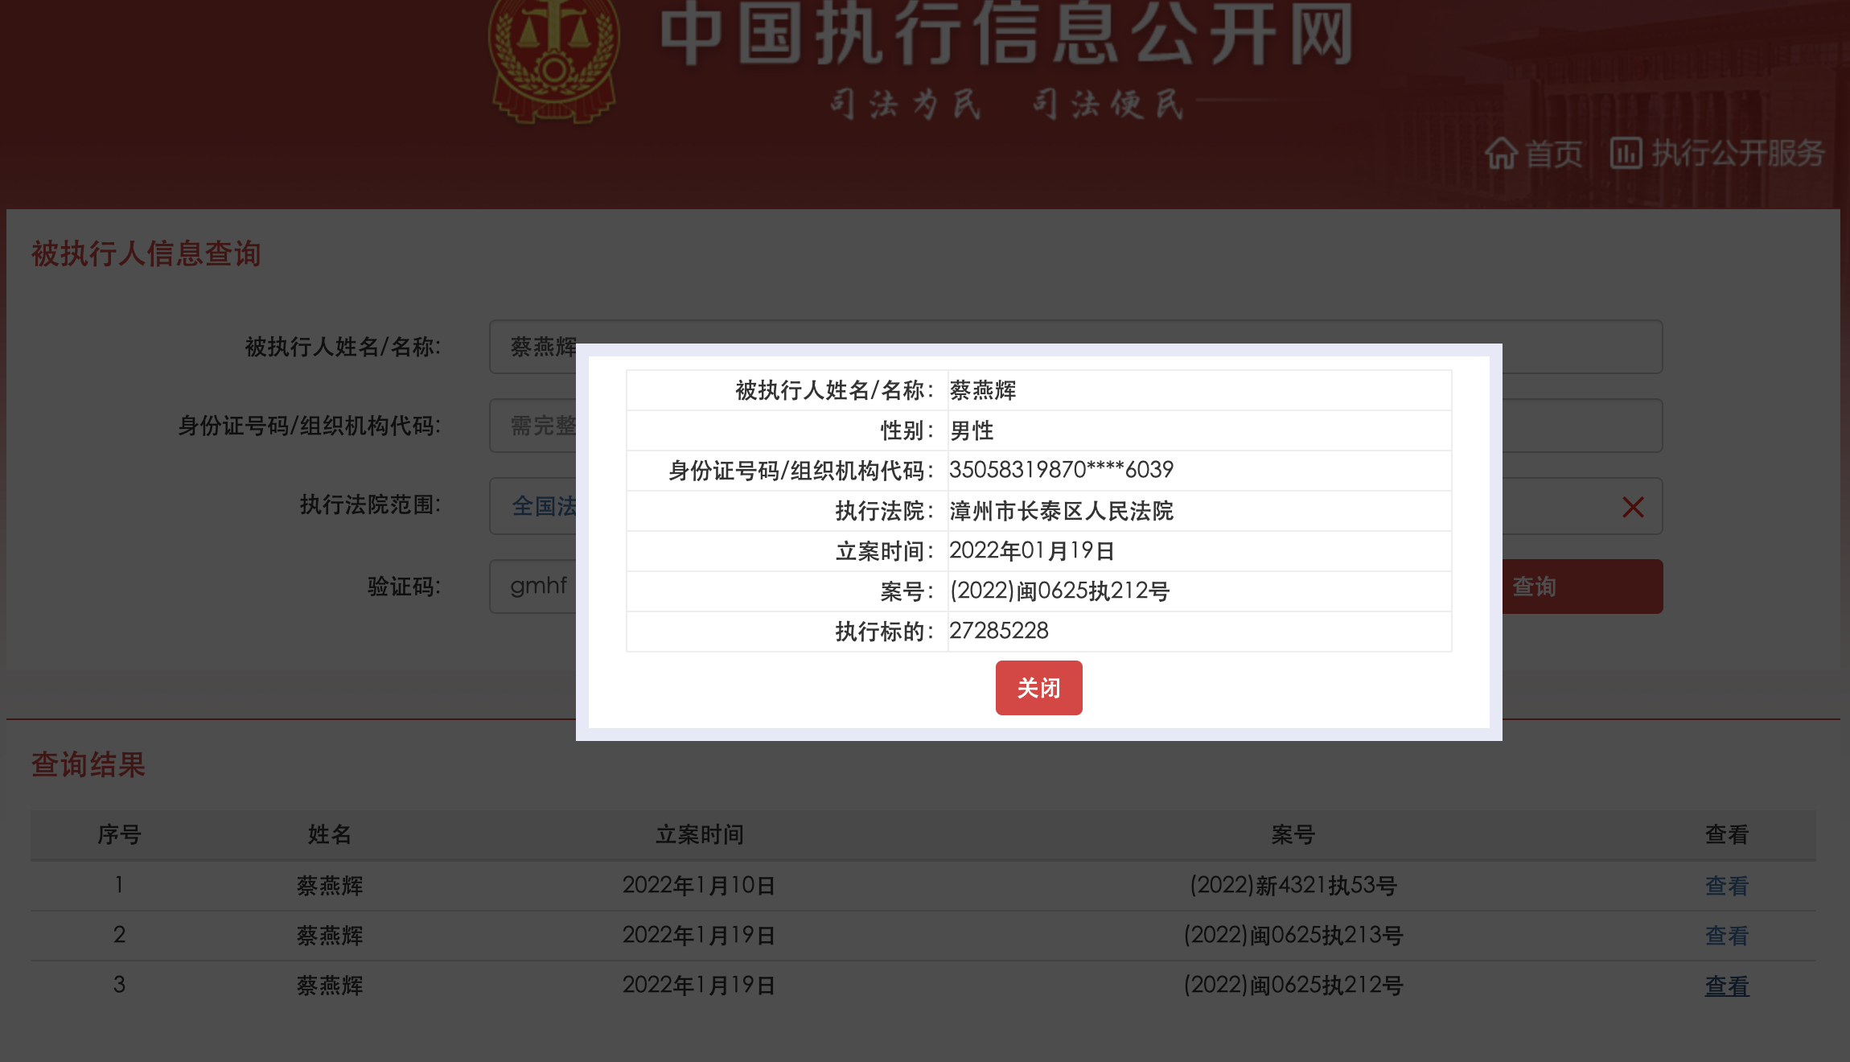
Task: Open 查看 link for case (2022)闽0625执213号
Action: (1726, 935)
